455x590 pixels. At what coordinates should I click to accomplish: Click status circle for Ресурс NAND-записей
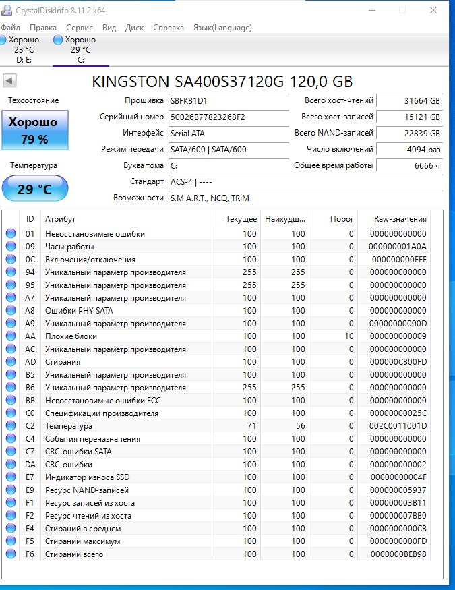[11, 490]
